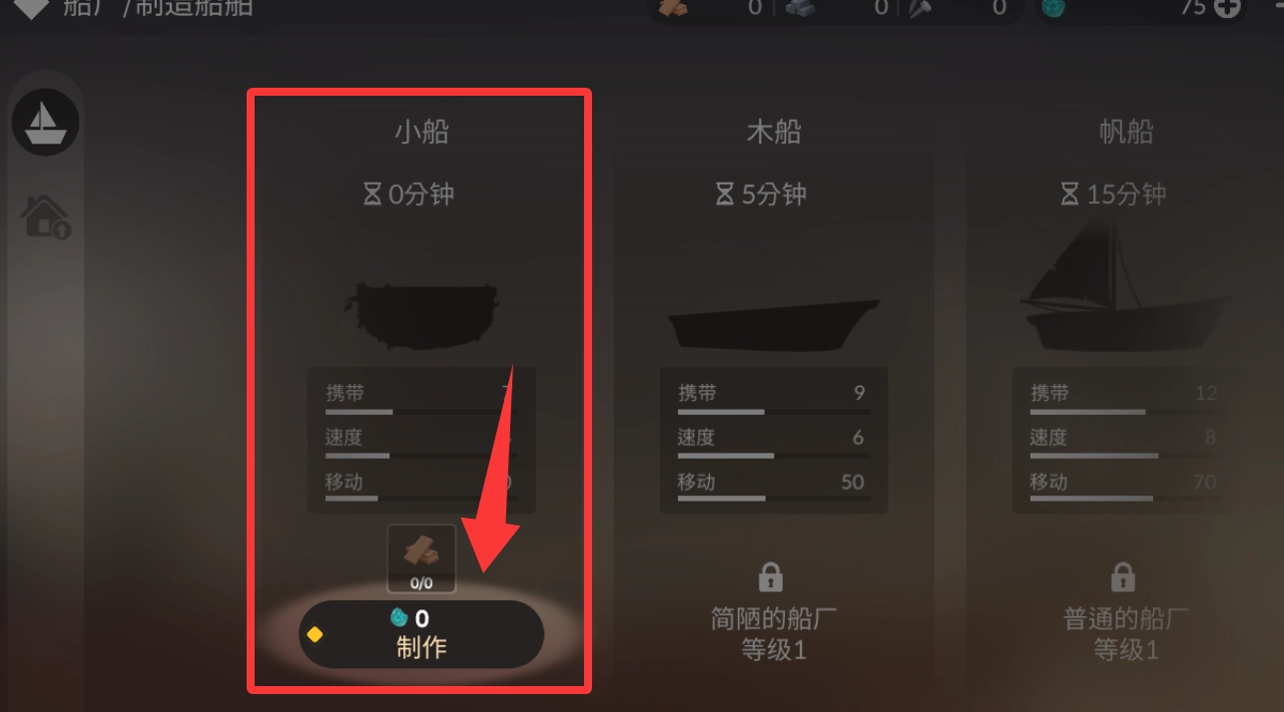Click the plus icon next to gems counter

coord(1226,8)
